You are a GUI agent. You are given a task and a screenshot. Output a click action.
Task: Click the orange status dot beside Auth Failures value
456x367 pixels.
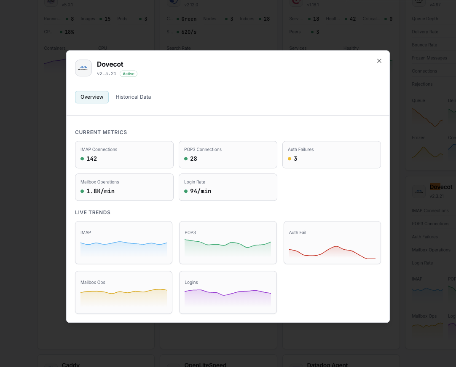[x=290, y=159]
